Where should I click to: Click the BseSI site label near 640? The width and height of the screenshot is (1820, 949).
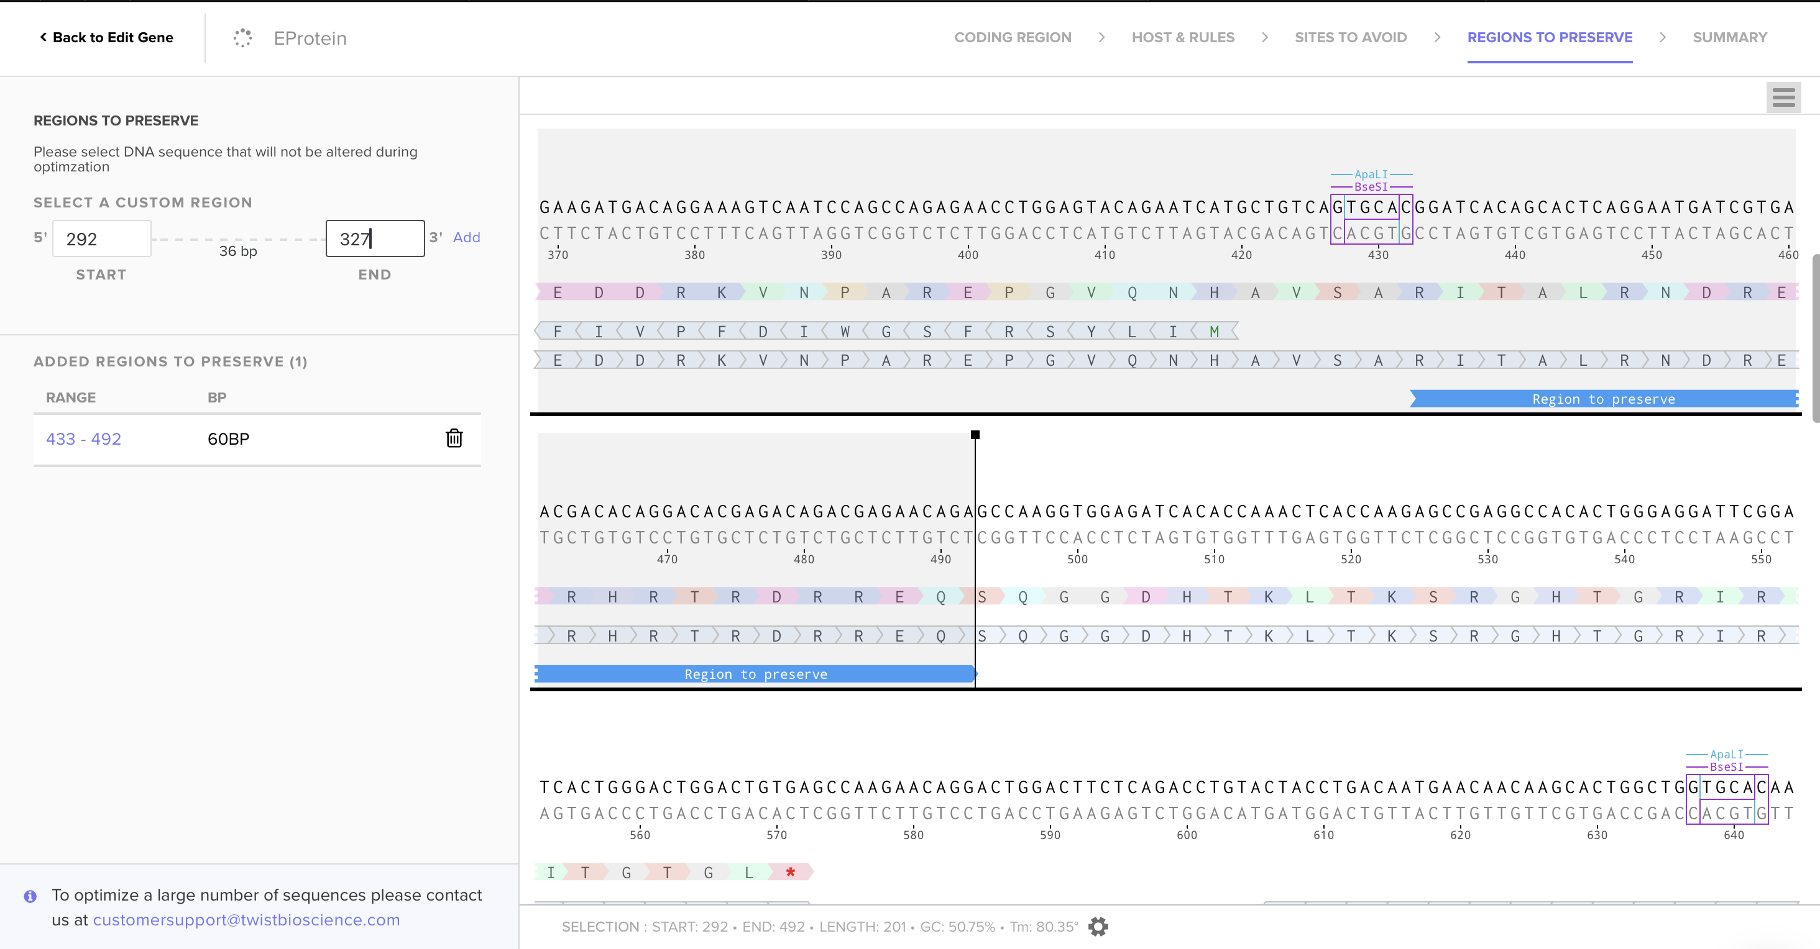point(1726,767)
